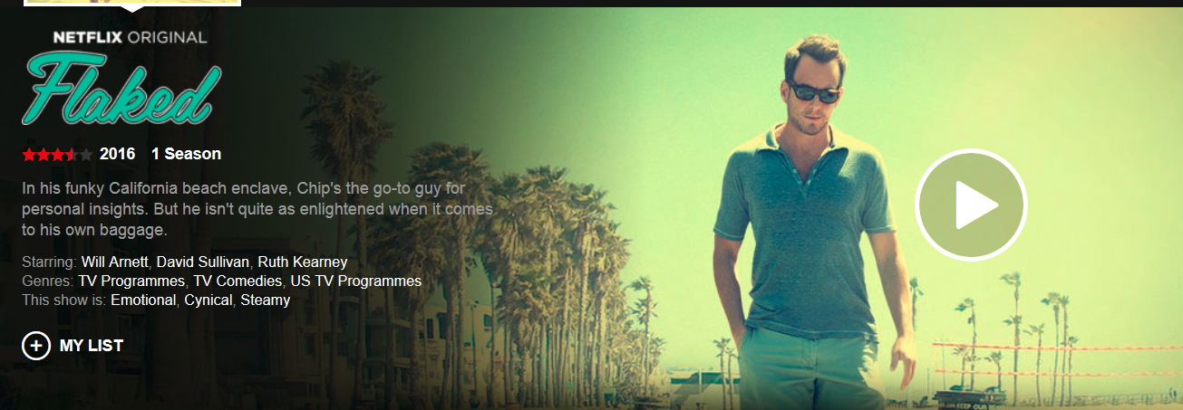Select the Cynical mood tag
The image size is (1183, 410).
click(208, 300)
